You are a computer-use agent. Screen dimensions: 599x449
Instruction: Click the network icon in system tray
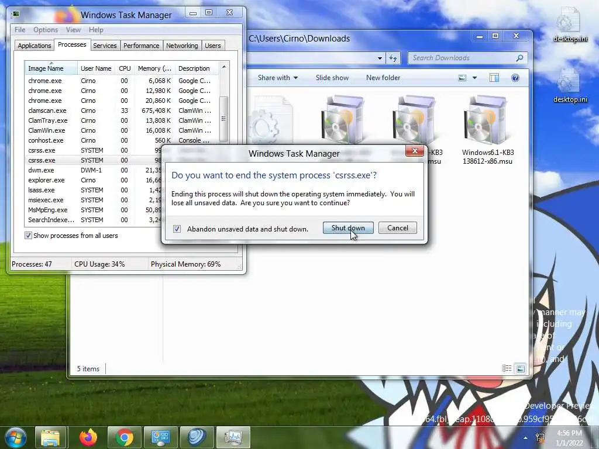click(540, 438)
